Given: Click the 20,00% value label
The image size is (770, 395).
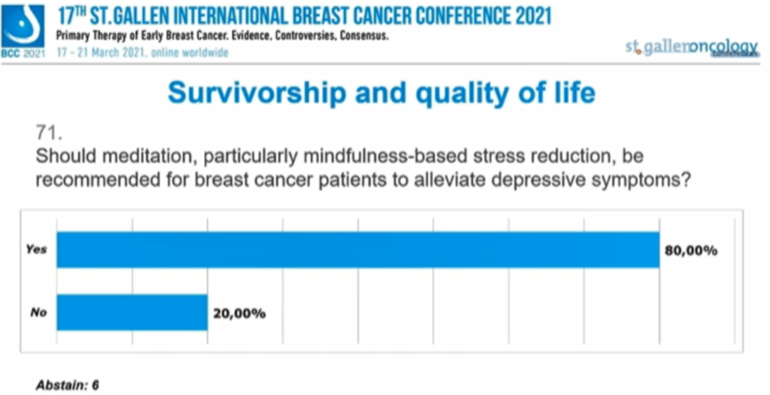Looking at the screenshot, I should point(239,313).
